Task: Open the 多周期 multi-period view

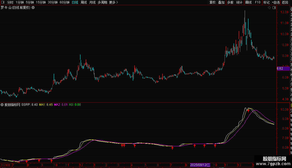Action: click(102, 2)
